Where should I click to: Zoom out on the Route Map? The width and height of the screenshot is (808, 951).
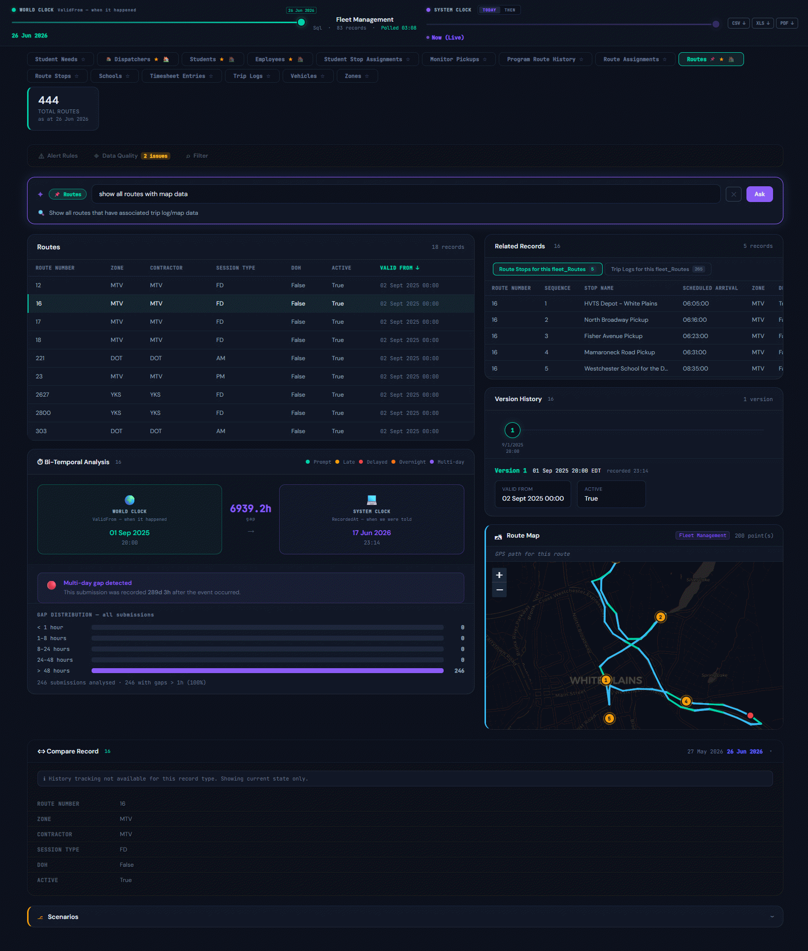499,590
